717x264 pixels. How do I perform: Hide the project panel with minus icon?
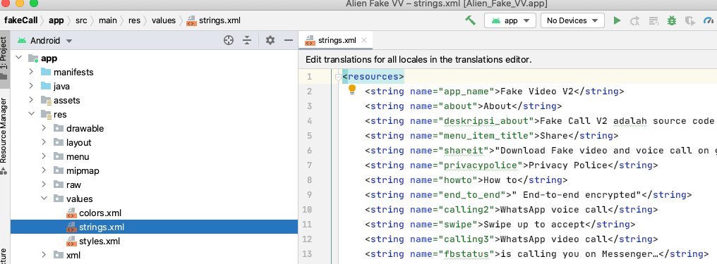click(x=289, y=41)
